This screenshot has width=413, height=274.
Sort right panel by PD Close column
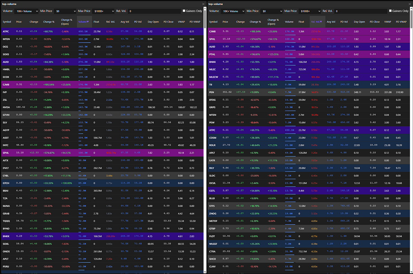pyautogui.click(x=374, y=22)
